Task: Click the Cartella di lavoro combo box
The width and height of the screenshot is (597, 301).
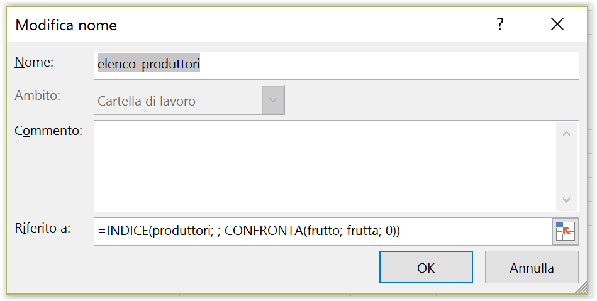Action: [189, 101]
